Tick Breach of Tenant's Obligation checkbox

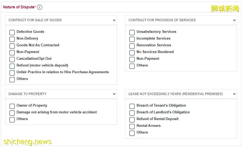pos(132,106)
